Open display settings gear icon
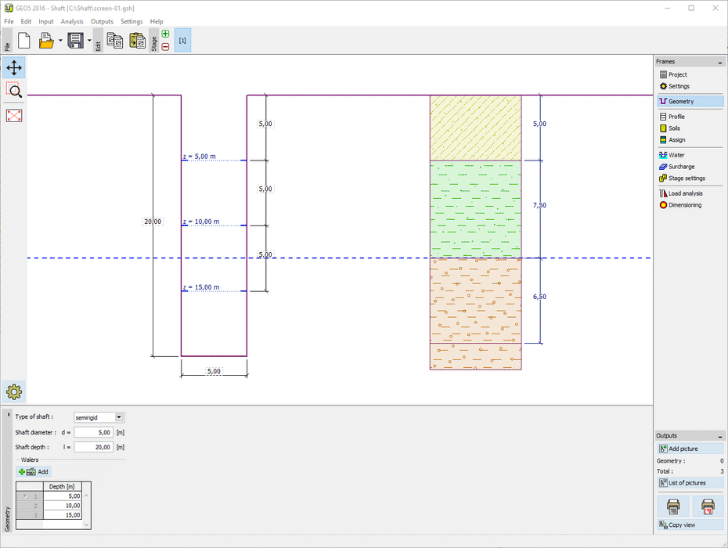 (x=14, y=391)
